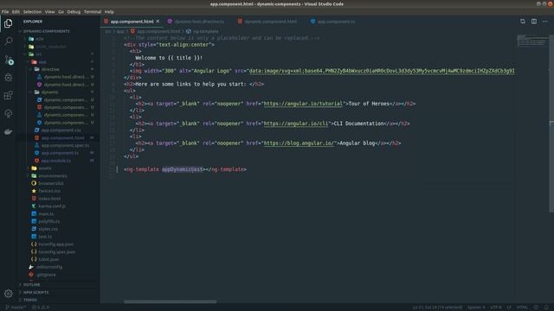Click the LF end-of-line status entry
The width and height of the screenshot is (554, 311).
click(x=509, y=308)
